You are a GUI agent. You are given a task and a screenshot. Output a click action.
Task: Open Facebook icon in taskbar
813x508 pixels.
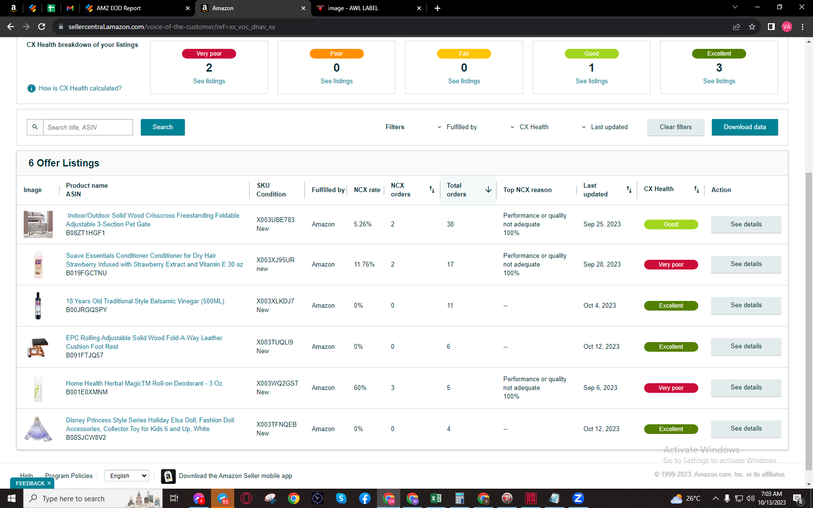point(365,498)
